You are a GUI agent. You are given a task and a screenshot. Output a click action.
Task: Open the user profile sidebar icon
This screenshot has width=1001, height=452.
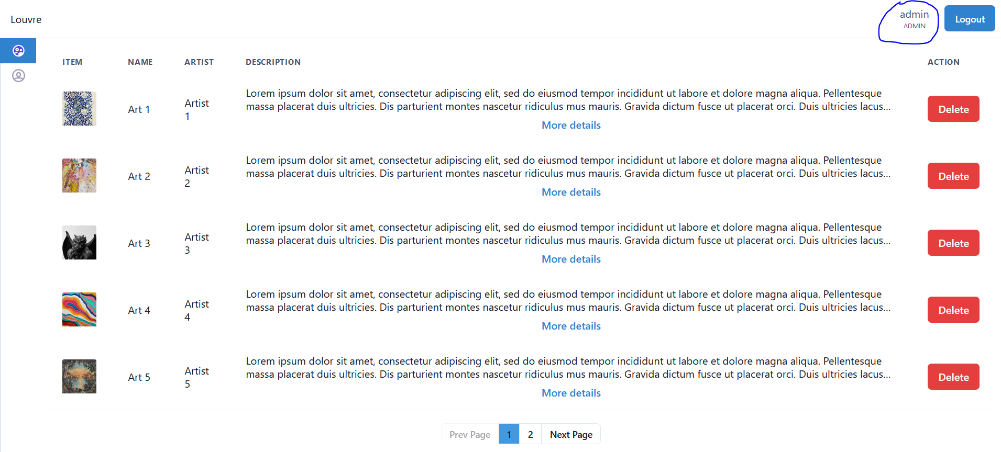(18, 76)
